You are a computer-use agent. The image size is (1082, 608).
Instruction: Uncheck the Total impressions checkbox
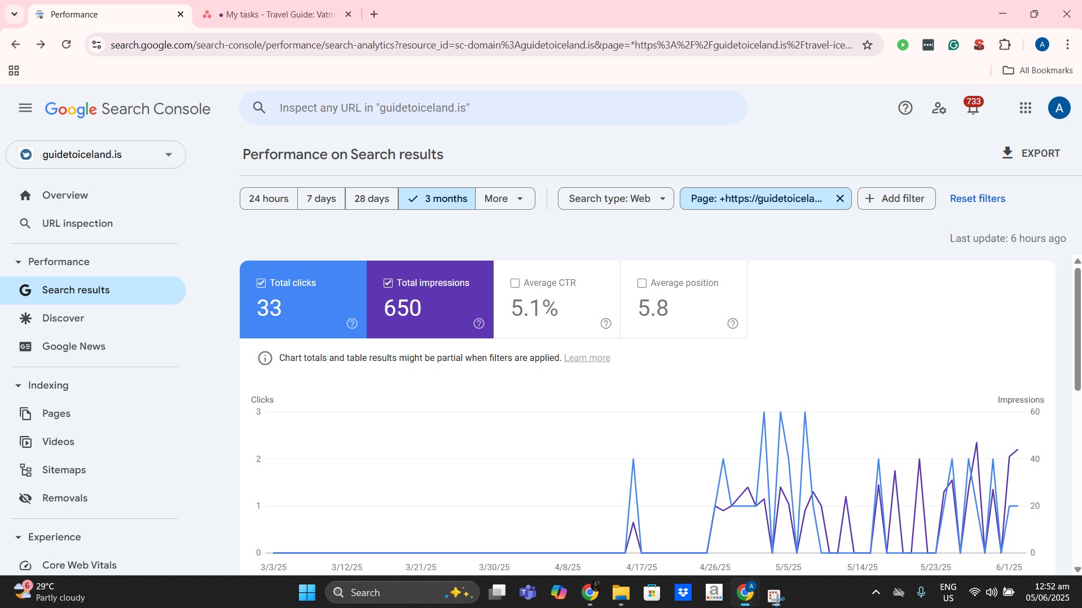[388, 283]
